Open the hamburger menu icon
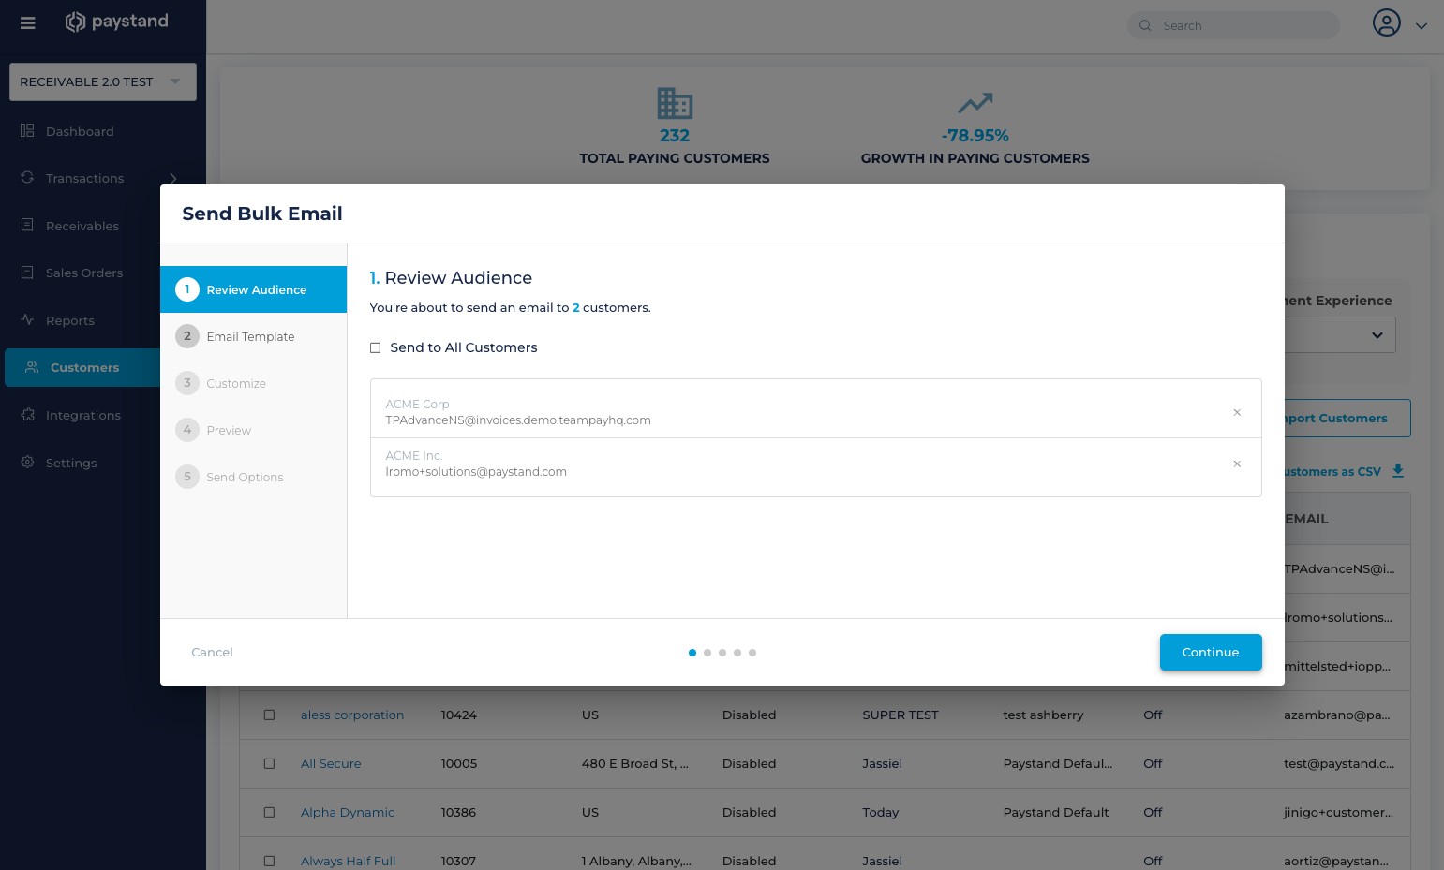 28,22
